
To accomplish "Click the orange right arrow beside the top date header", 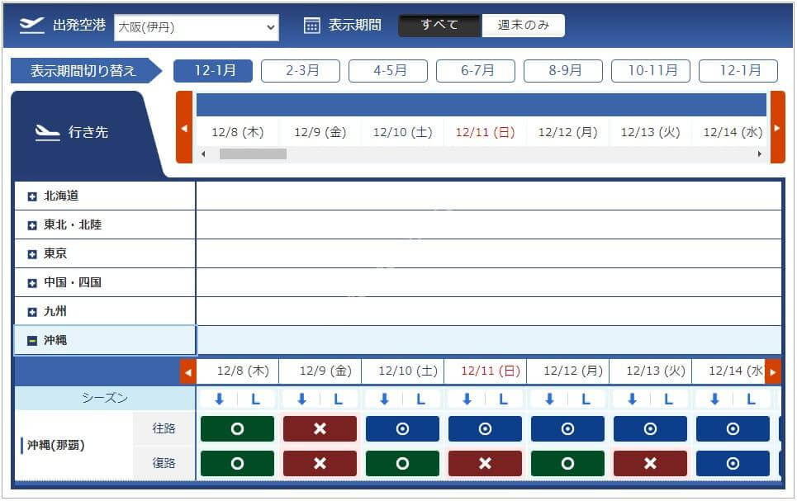I will click(777, 128).
